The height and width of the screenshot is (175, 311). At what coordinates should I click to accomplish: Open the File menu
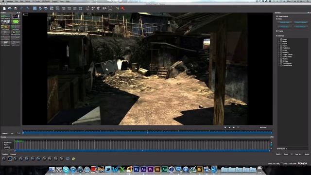pyautogui.click(x=17, y=1)
